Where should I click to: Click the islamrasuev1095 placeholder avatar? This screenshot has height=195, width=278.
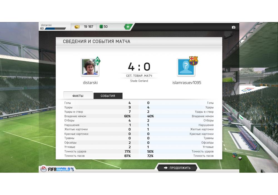186,67
